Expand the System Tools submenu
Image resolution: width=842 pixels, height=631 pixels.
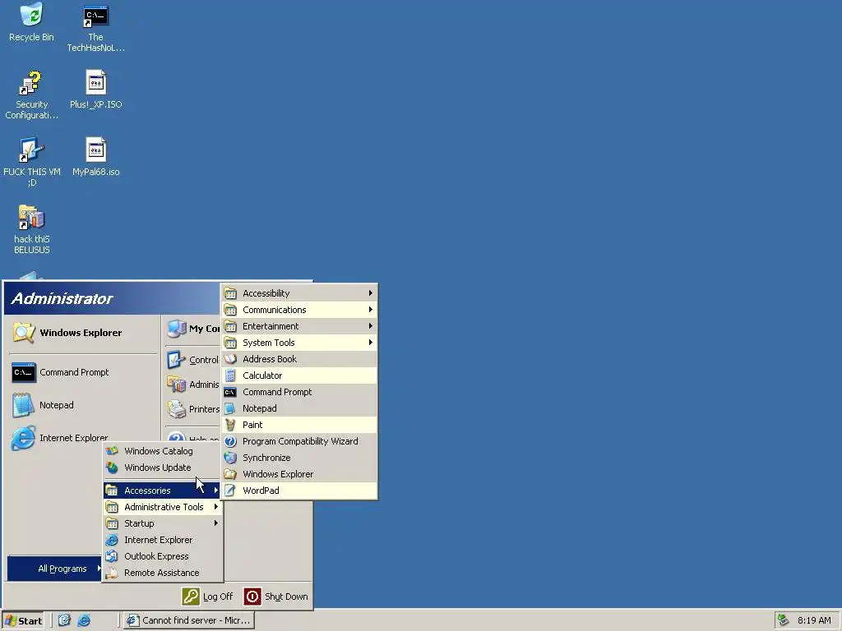click(299, 343)
